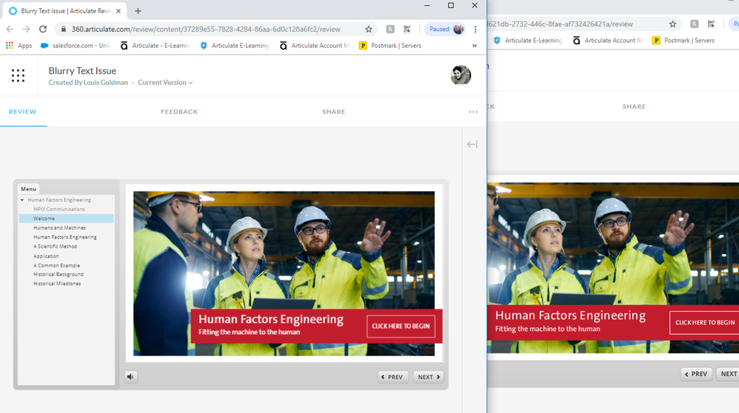Image resolution: width=739 pixels, height=413 pixels.
Task: Bookmark this page with the star icon
Action: coord(368,30)
